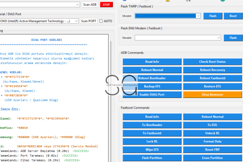
Task: Click Reboot Normal under Fastboot Commands
Action: point(212,117)
